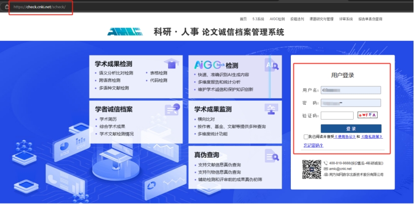Click the QR code below the login box
Viewport: 414px width, 209px height.
pyautogui.click(x=311, y=170)
